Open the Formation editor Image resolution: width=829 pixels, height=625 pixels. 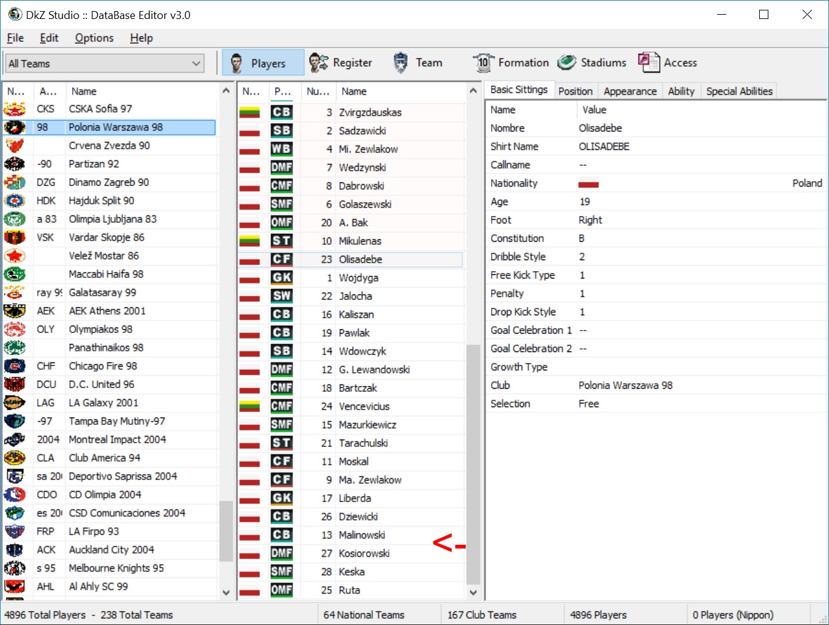tap(511, 63)
